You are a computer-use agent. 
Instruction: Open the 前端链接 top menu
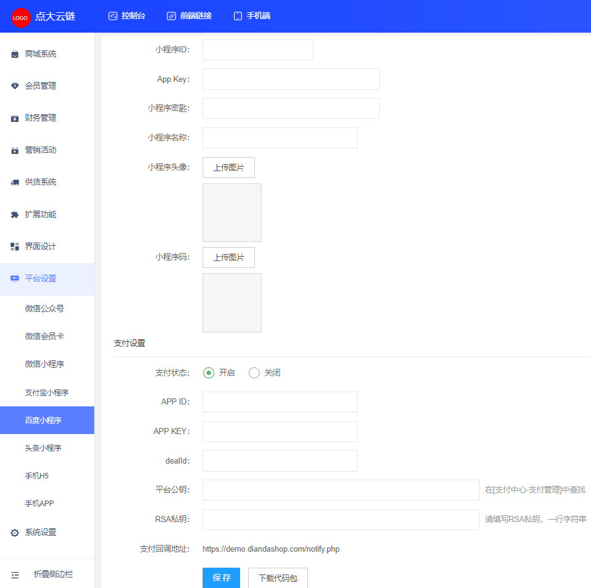click(189, 16)
